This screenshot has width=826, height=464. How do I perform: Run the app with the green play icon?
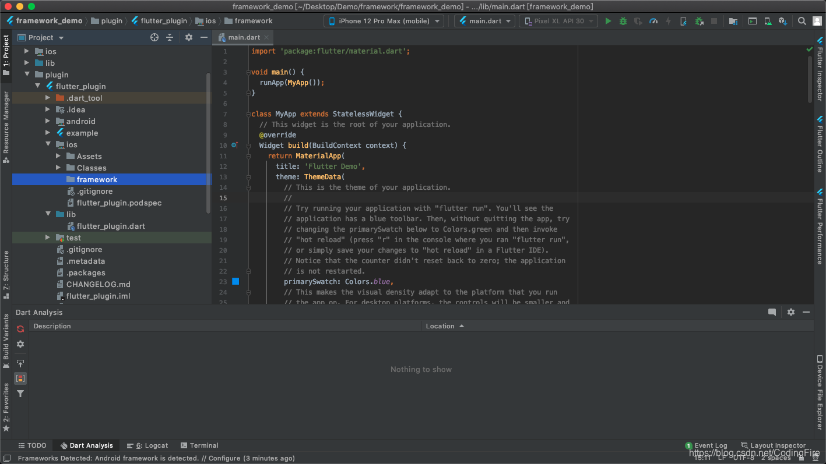[608, 21]
